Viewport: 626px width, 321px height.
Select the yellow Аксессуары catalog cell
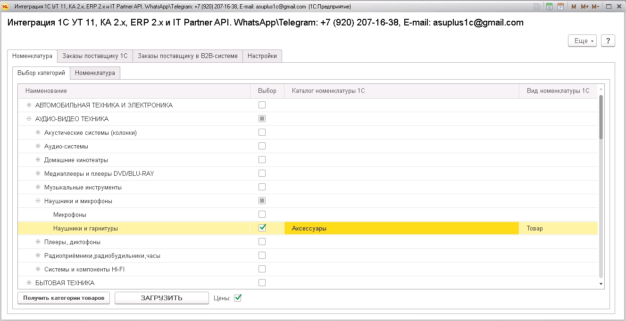click(x=401, y=228)
